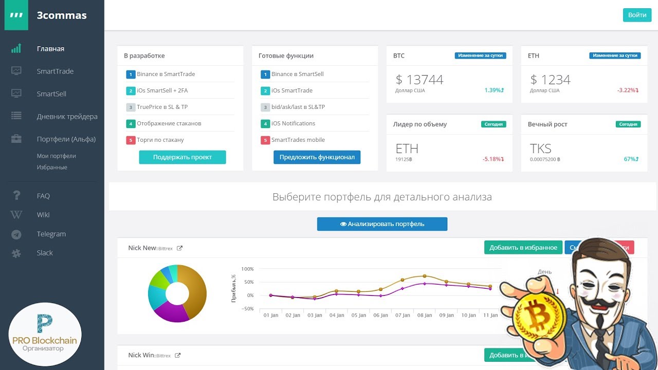Click the 08 Jan peak on gold line
658x370 pixels.
tap(425, 276)
